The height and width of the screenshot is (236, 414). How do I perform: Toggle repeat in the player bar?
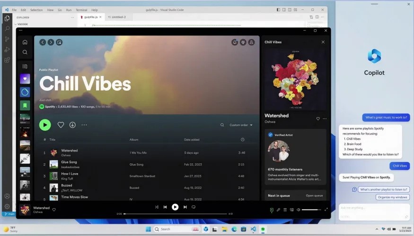pos(194,207)
